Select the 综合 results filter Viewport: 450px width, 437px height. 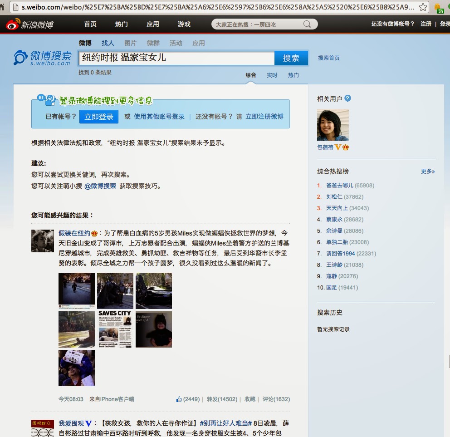click(x=250, y=75)
